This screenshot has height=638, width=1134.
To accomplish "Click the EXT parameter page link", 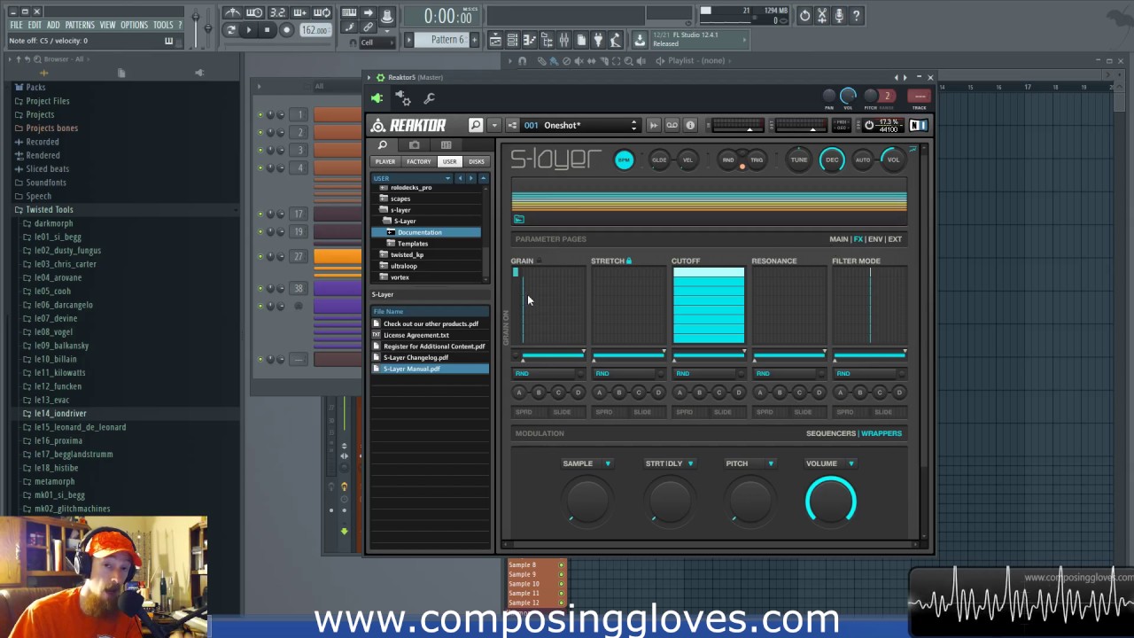I will pos(895,239).
